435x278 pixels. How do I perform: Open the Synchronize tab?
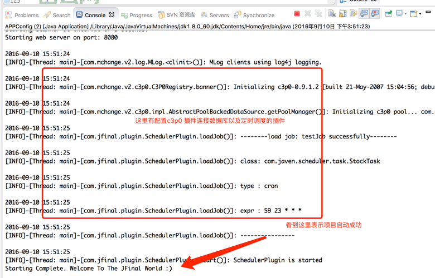point(254,15)
